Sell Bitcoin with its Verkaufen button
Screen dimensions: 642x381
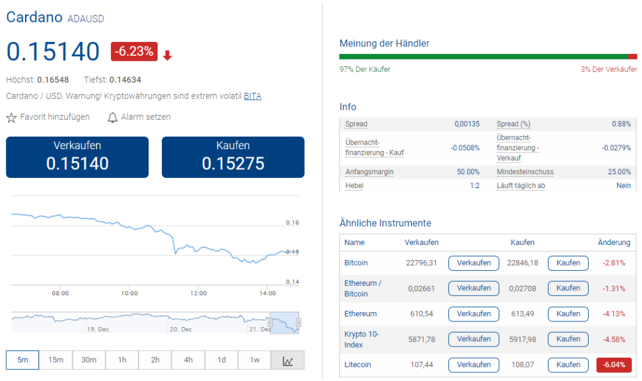(x=474, y=263)
